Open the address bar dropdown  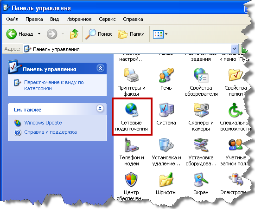234,49
